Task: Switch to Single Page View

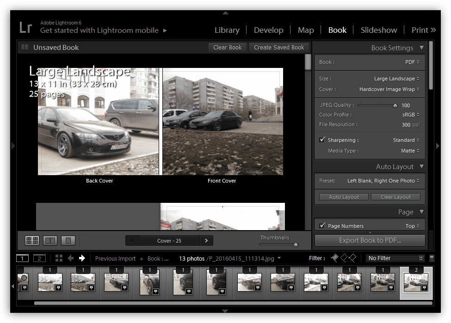Action: pos(68,240)
